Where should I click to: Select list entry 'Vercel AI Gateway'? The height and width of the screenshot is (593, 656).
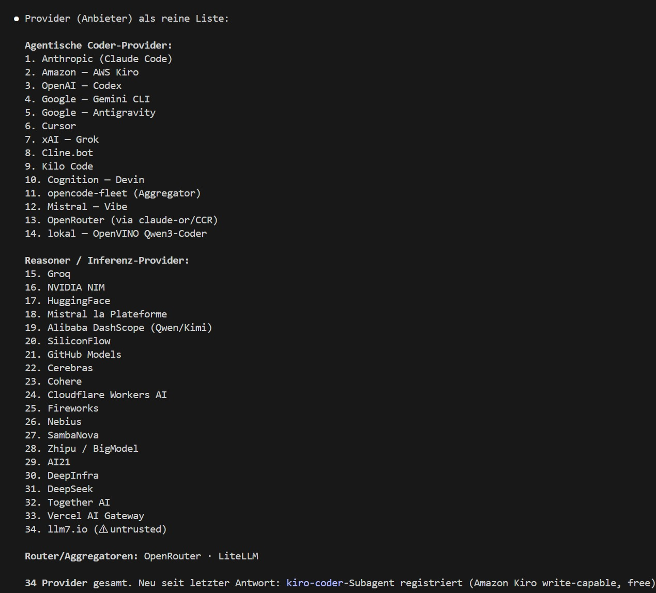(x=96, y=515)
